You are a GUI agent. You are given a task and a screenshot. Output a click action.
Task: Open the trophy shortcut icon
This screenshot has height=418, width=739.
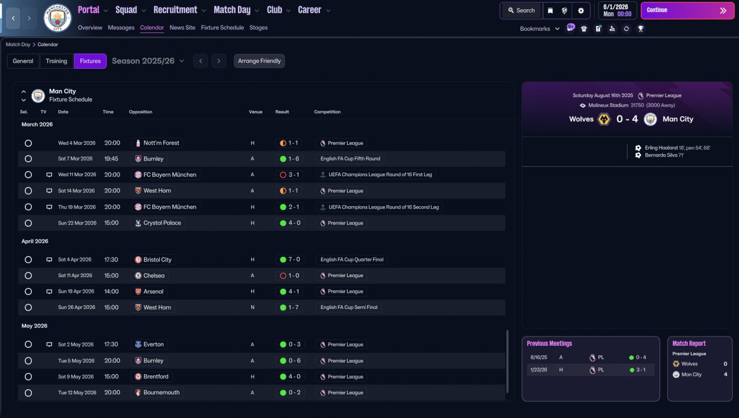click(640, 29)
